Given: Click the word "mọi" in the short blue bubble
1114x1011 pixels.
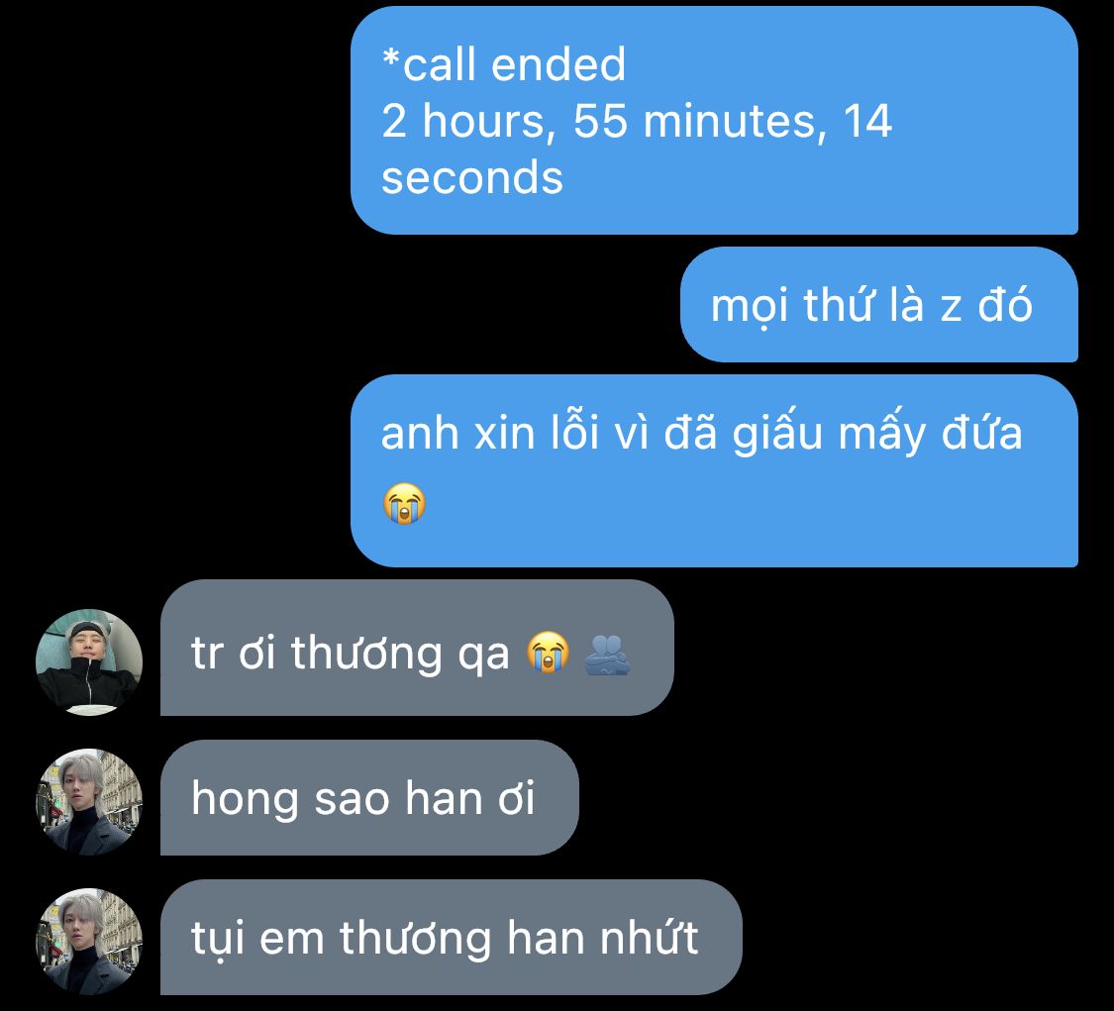Looking at the screenshot, I should coord(749,306).
